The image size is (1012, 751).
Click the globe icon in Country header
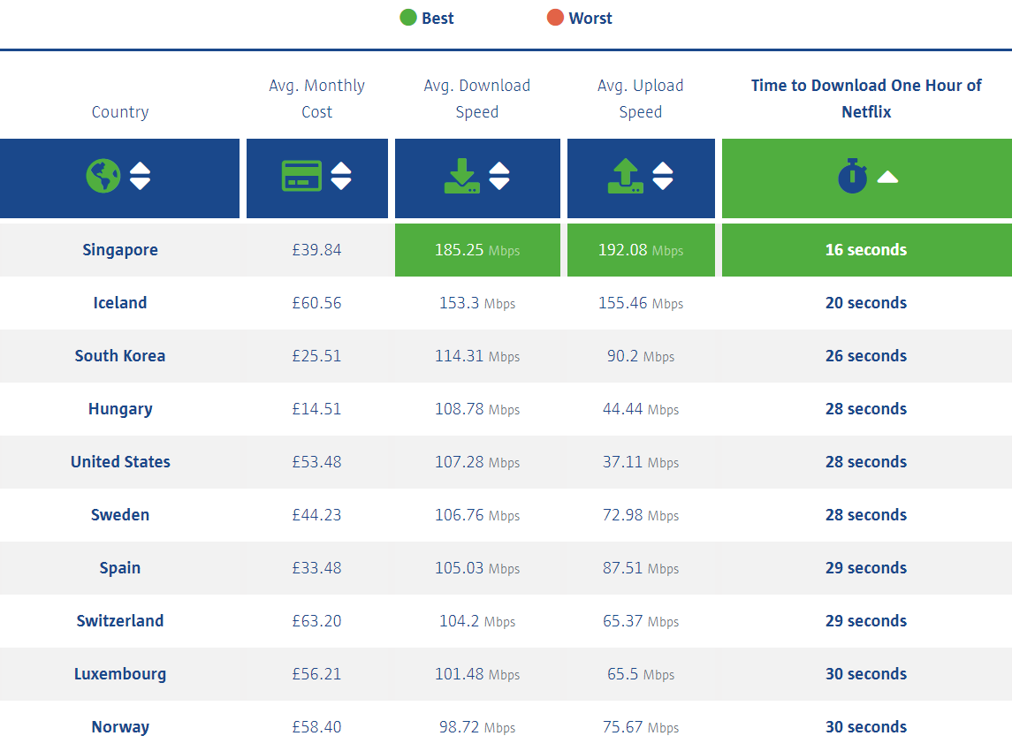click(103, 177)
